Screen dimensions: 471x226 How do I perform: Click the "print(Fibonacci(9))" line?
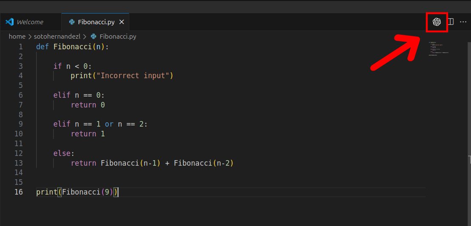coord(77,192)
